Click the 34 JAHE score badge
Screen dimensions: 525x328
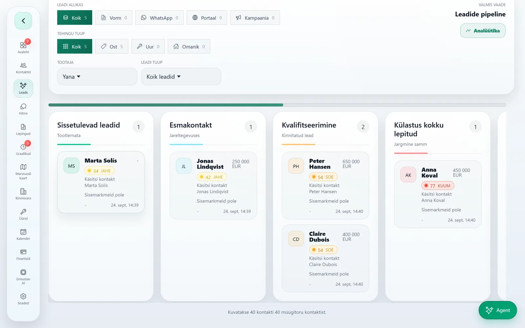click(99, 171)
